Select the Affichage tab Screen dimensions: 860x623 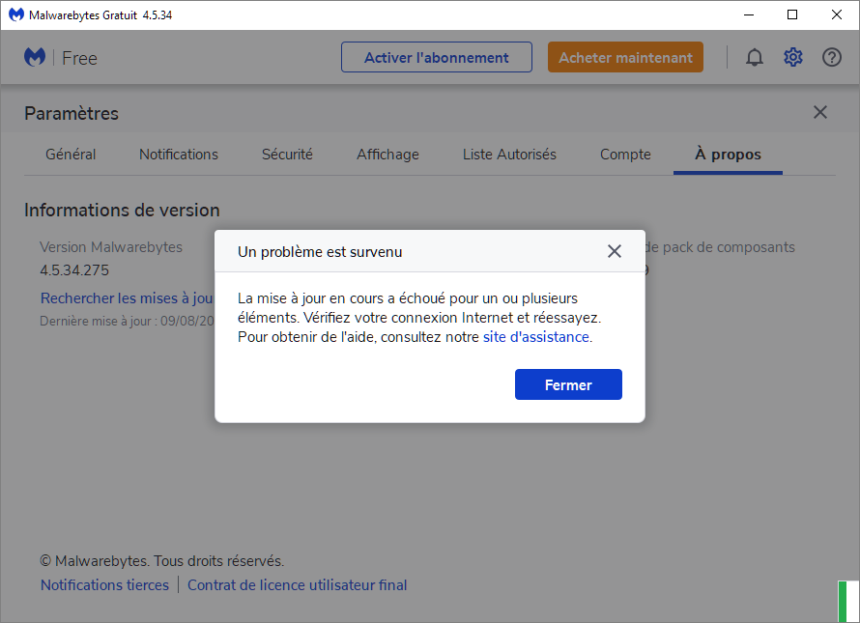[x=387, y=155]
